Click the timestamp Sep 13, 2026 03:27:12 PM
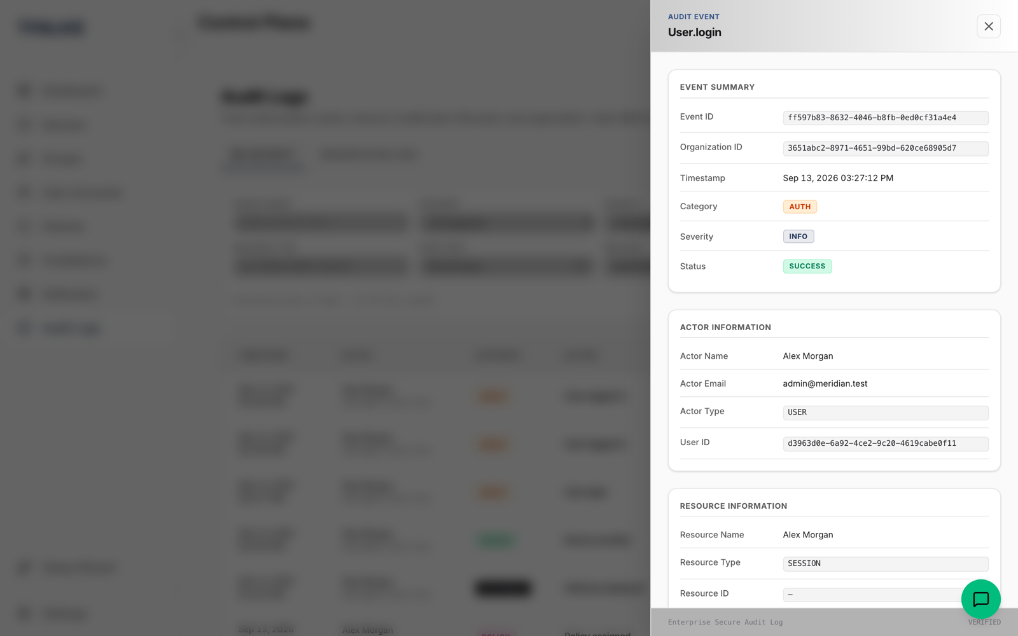1018x636 pixels. 838,178
